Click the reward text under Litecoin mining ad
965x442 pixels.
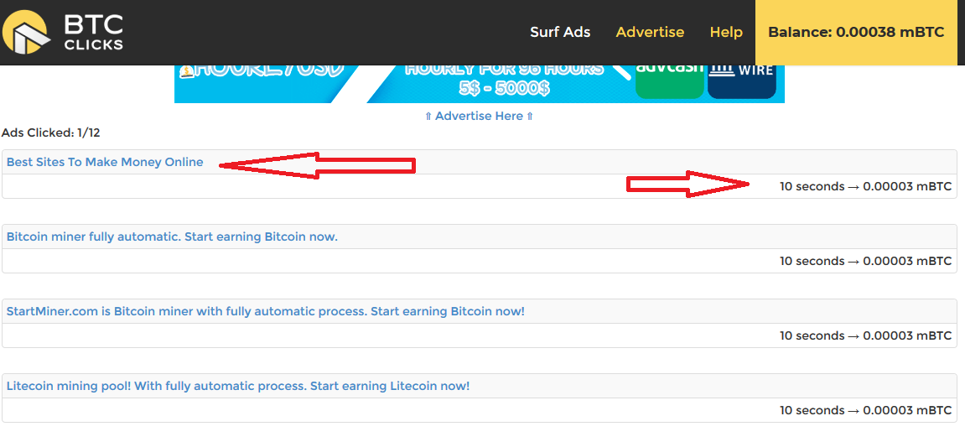click(865, 410)
